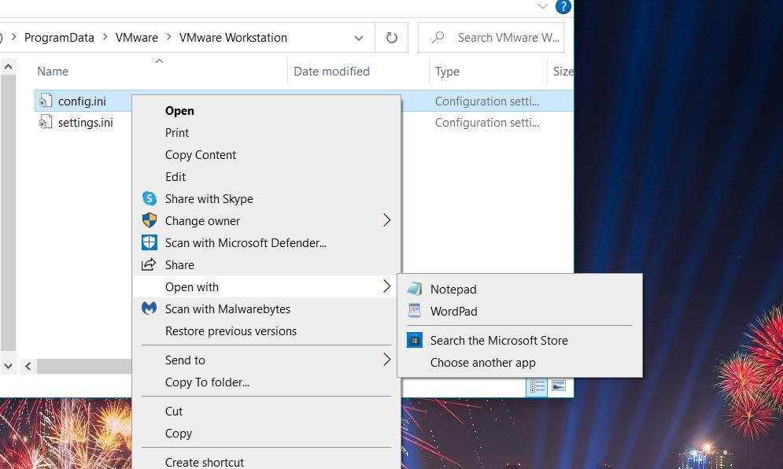Click Choose another app
This screenshot has width=783, height=469.
tap(483, 363)
